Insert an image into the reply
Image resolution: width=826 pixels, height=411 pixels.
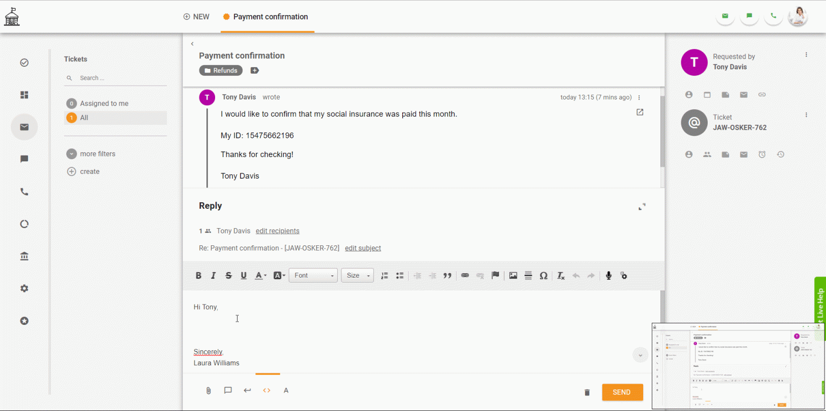point(513,275)
